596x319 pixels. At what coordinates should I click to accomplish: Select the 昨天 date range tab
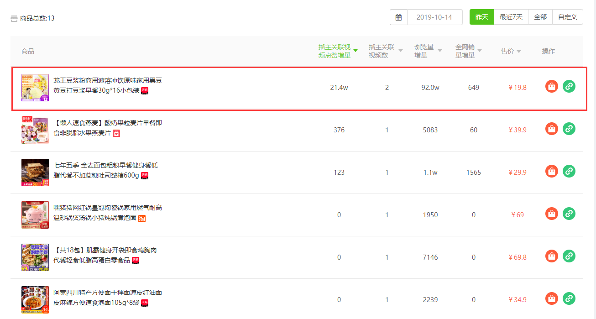click(x=482, y=17)
